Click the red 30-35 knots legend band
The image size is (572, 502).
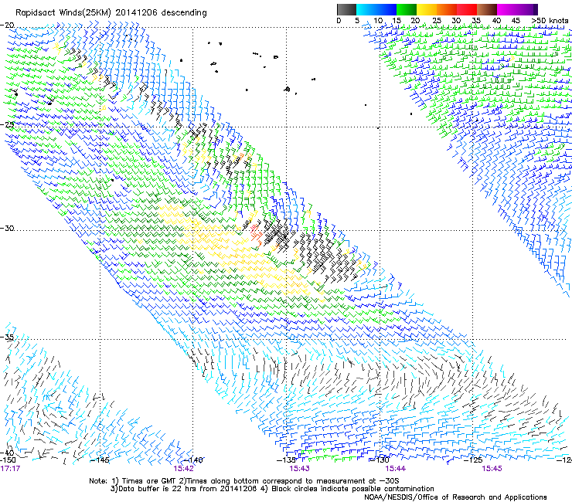tap(467, 9)
